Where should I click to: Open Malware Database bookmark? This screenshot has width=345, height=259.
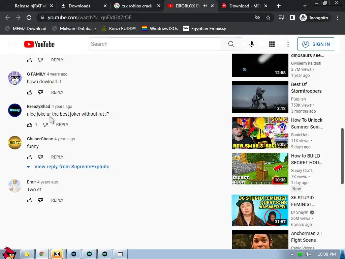(74, 29)
